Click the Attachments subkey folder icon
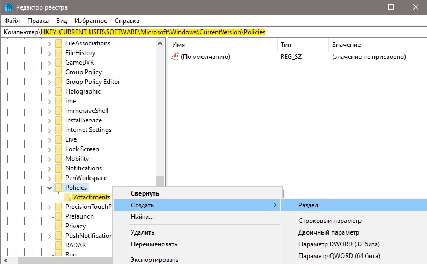 (68, 197)
